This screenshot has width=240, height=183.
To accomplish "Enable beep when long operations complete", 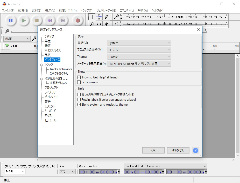I will coord(79,94).
